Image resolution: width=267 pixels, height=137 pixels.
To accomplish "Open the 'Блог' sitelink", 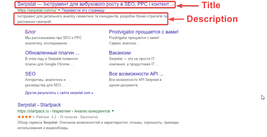I will click(31, 32).
